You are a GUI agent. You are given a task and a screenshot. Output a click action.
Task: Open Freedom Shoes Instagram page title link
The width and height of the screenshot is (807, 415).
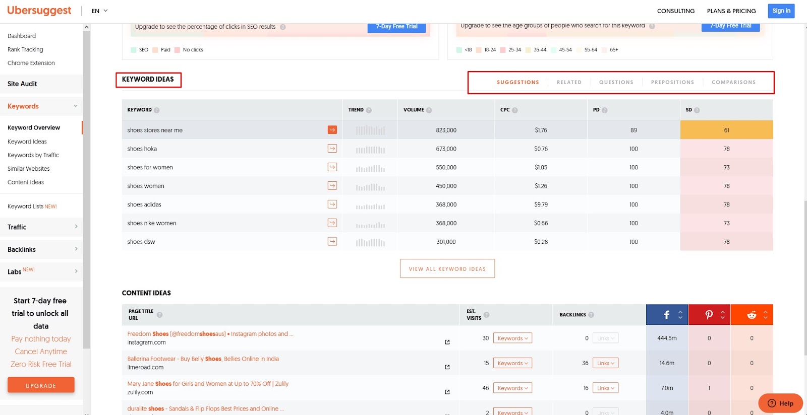point(210,334)
